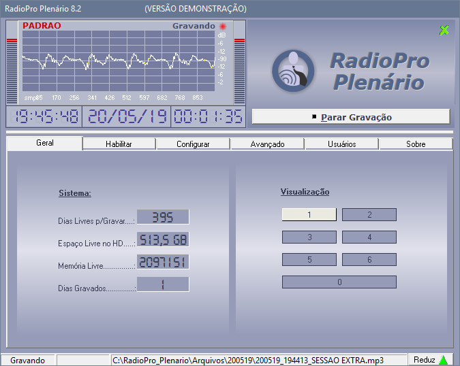Click the Espaço Livre value 513,5 GB
This screenshot has height=366, width=460.
coord(163,239)
